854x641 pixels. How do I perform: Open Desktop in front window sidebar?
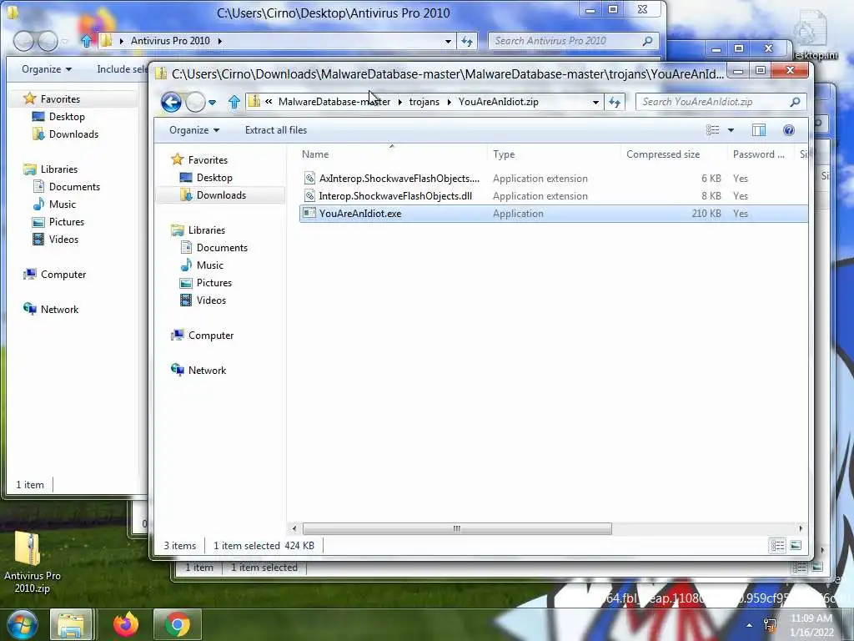[214, 178]
